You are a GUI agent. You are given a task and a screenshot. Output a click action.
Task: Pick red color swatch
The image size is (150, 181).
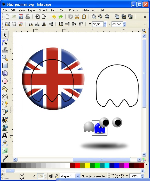point(77,165)
